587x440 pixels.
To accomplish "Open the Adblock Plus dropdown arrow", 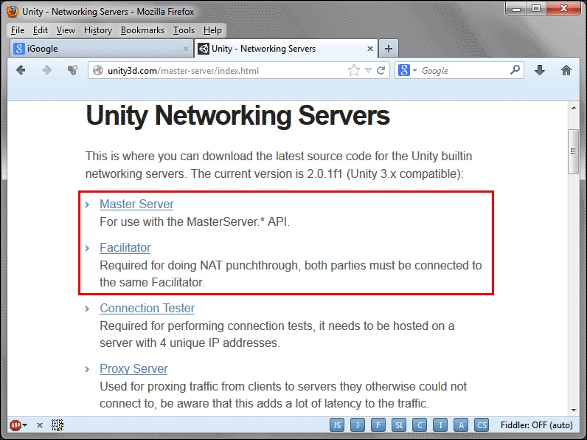I will 25,425.
